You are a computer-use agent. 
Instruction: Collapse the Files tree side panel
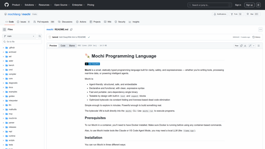[x=4, y=29]
